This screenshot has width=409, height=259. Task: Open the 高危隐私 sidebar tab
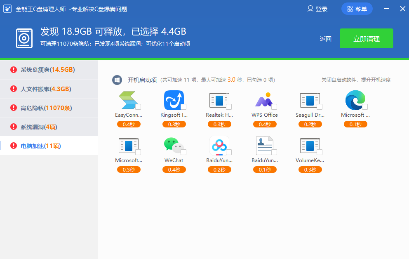pyautogui.click(x=46, y=108)
